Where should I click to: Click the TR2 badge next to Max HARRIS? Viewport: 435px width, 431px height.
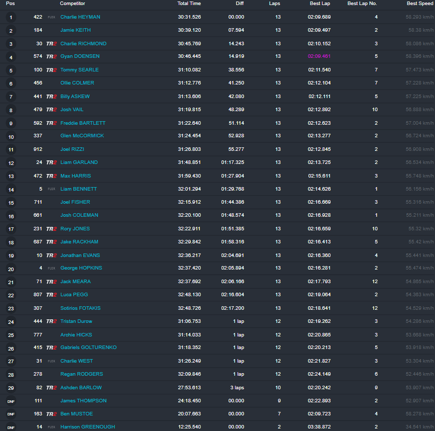click(51, 176)
